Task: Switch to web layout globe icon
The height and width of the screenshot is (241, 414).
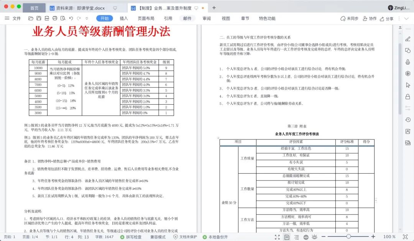Action: (x=306, y=237)
